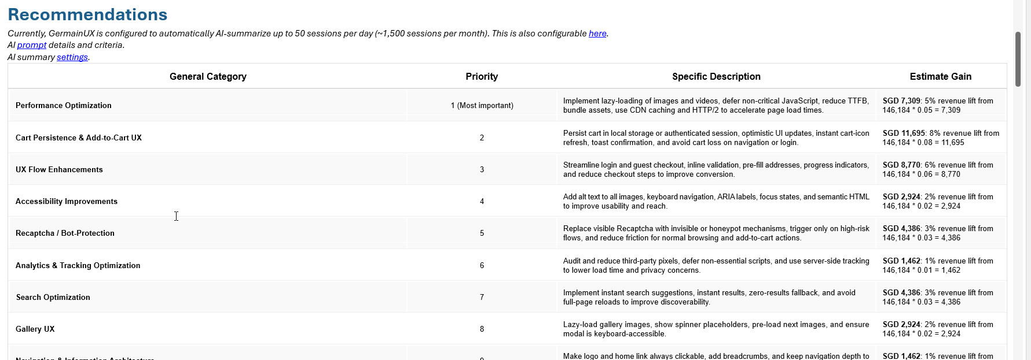Click the Search Optimization row label
This screenshot has width=1031, height=360.
pyautogui.click(x=53, y=297)
